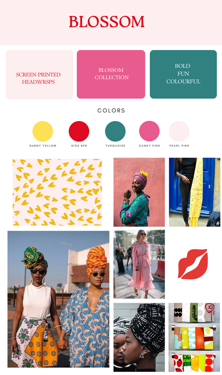The height and width of the screenshot is (375, 222).
Task: Select the Pearl Pink color circle
Action: click(179, 131)
